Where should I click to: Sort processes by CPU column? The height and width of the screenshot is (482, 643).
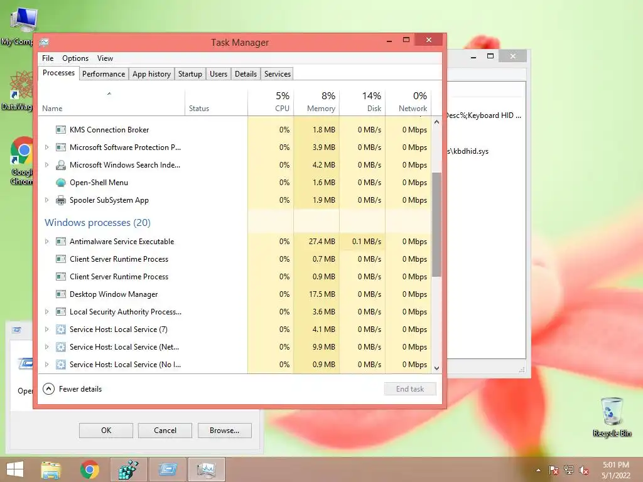(271, 102)
